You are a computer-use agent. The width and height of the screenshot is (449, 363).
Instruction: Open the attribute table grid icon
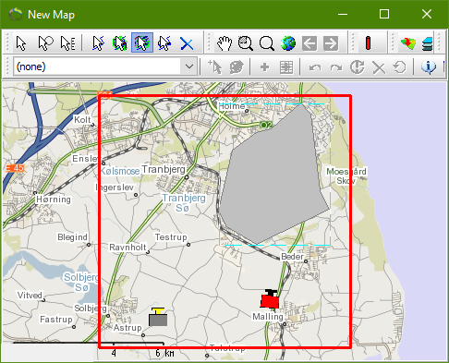click(x=286, y=67)
